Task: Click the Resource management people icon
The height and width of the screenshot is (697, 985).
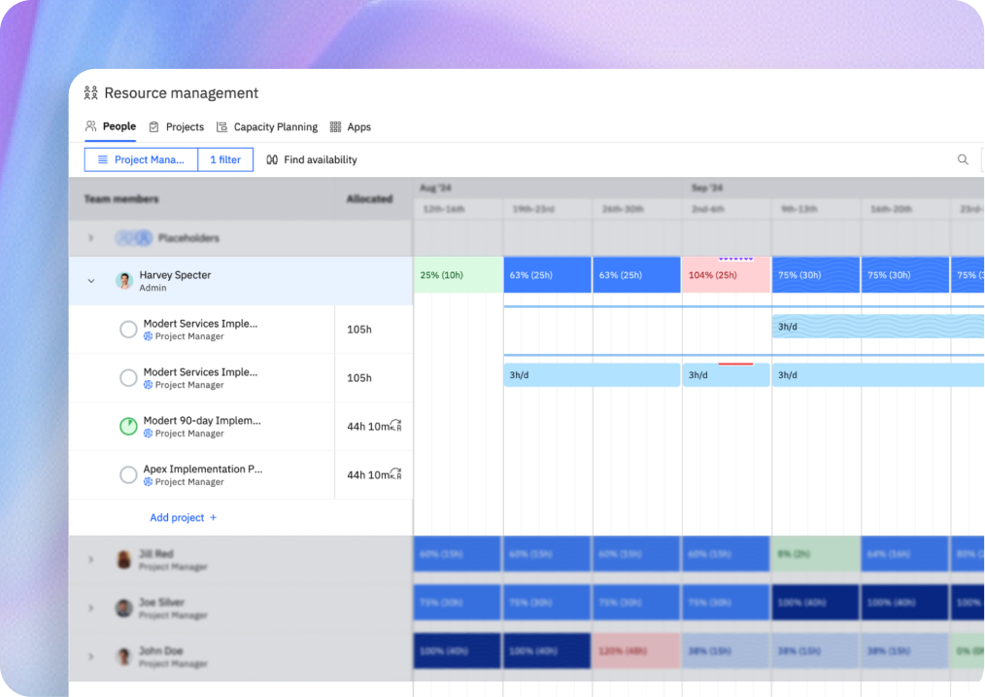Action: [x=91, y=93]
